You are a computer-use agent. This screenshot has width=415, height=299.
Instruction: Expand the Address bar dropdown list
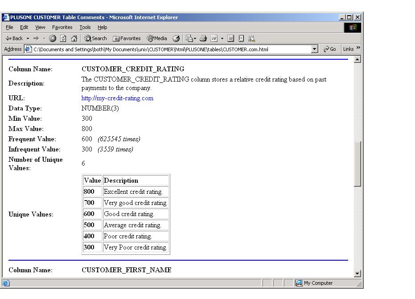pyautogui.click(x=314, y=49)
